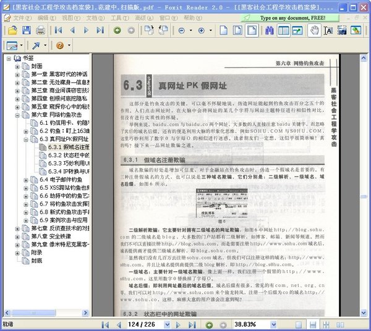Toggle full screen view icon
This screenshot has height=331, width=371.
click(x=297, y=30)
